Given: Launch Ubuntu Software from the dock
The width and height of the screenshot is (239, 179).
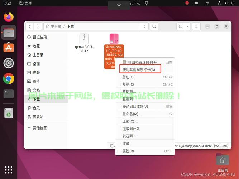Looking at the screenshot, I should (x=9, y=47).
